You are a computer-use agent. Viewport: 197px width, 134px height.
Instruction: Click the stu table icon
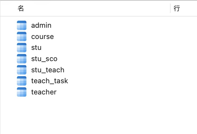tap(22, 48)
